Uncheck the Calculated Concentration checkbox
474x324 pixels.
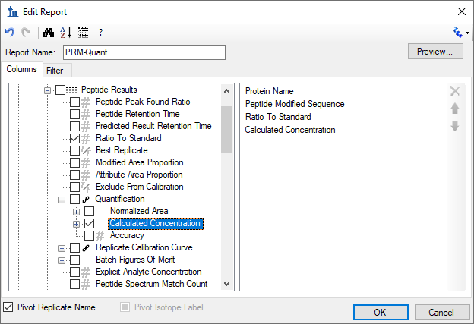(89, 223)
